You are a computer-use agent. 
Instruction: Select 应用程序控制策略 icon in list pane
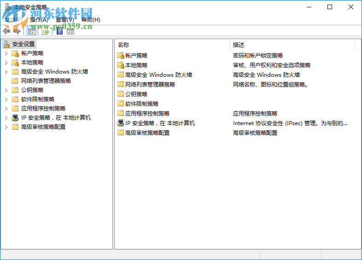click(121, 113)
